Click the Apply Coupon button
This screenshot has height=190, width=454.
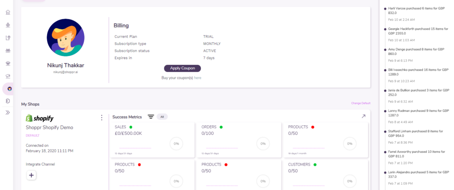182,68
